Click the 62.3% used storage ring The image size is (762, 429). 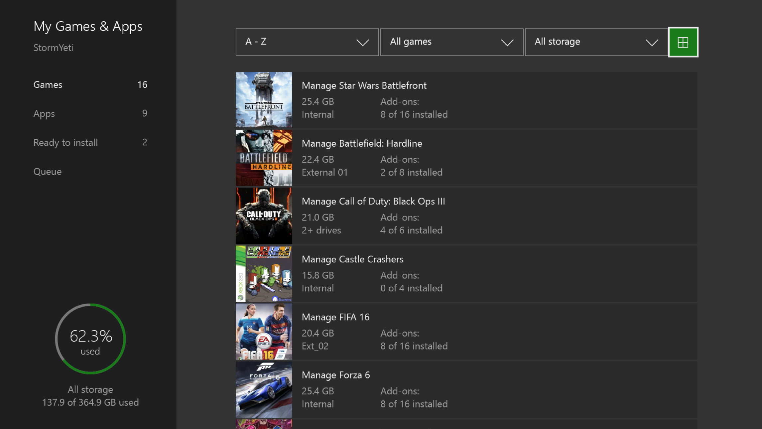coord(90,339)
